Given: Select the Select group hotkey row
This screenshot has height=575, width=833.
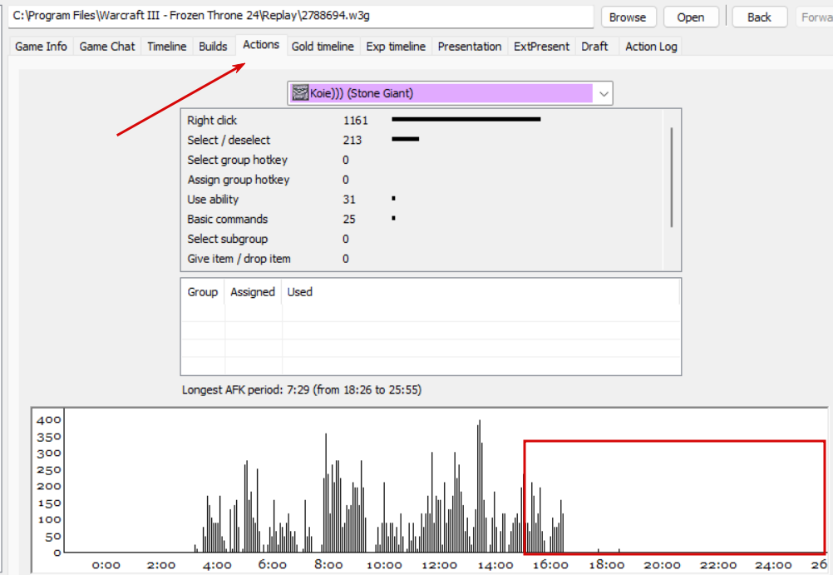Looking at the screenshot, I should point(421,160).
